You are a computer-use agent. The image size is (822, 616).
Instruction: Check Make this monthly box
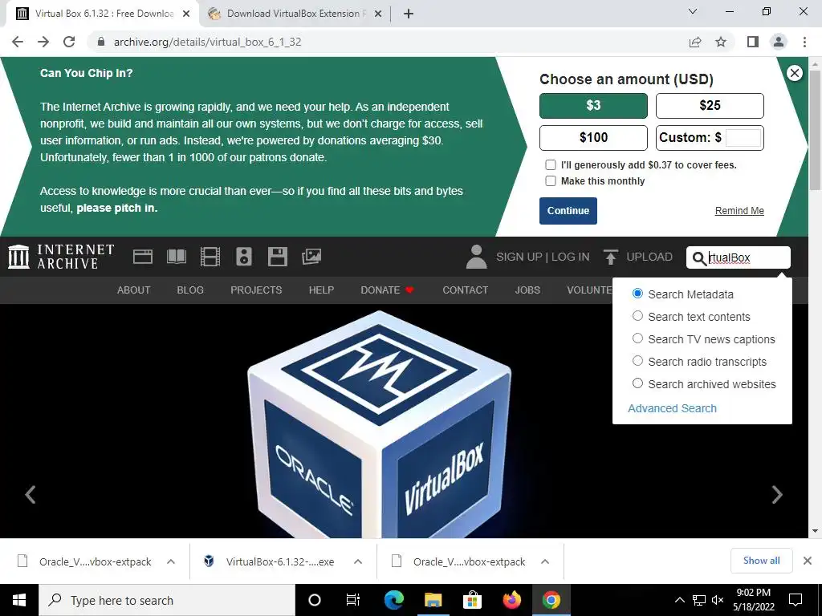point(551,181)
